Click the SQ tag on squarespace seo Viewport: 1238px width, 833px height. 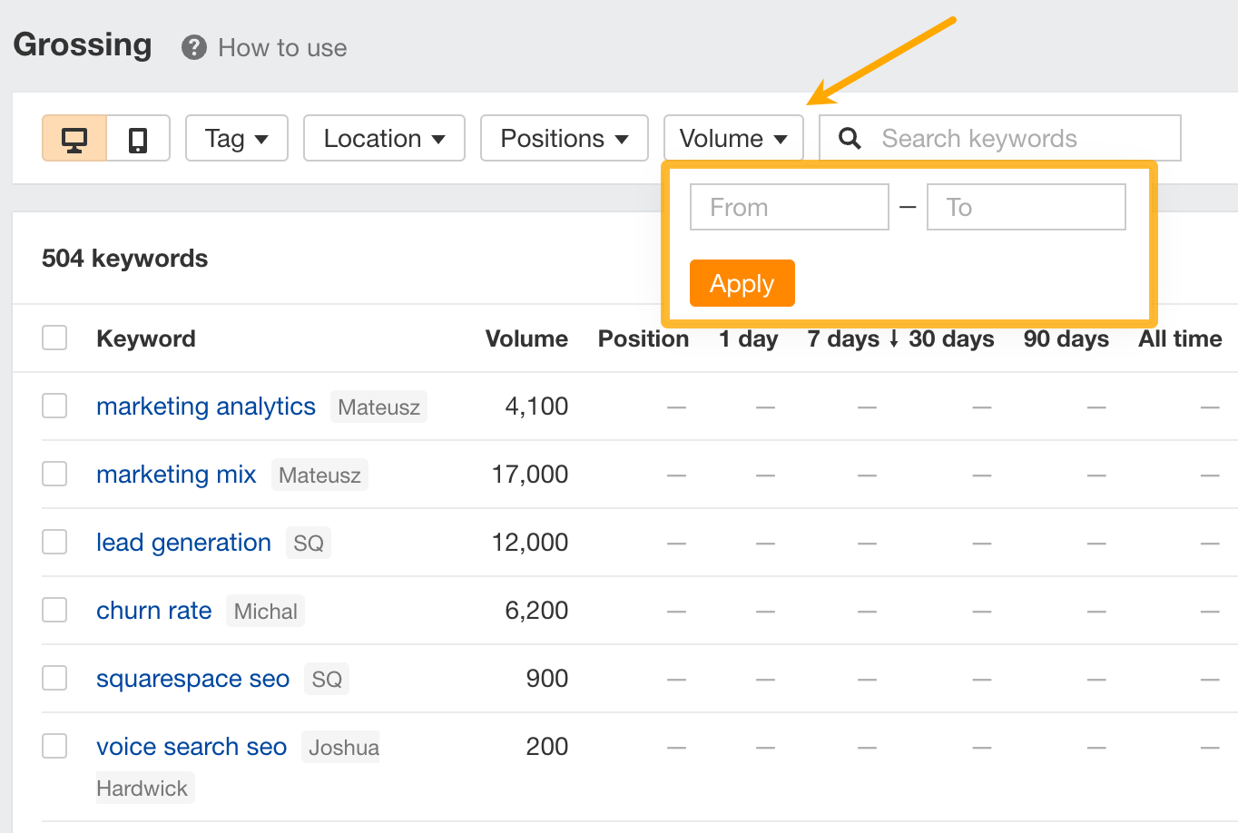327,679
